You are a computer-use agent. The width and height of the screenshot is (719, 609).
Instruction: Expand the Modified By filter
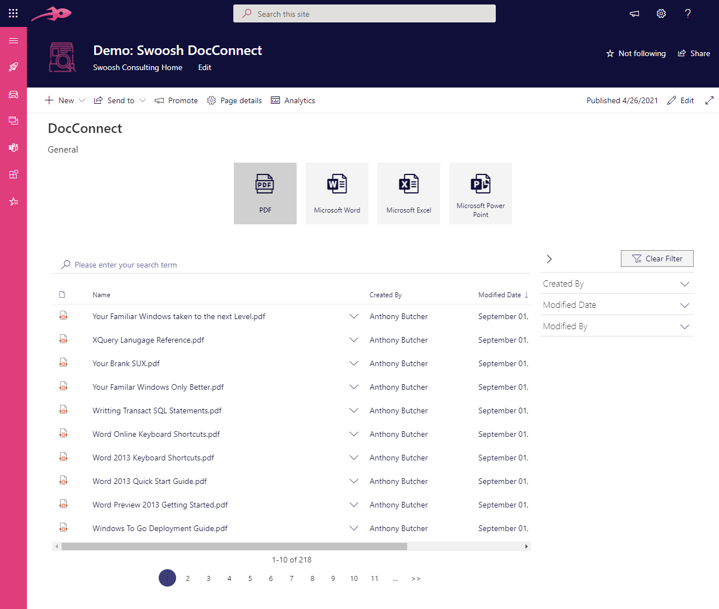coord(684,326)
